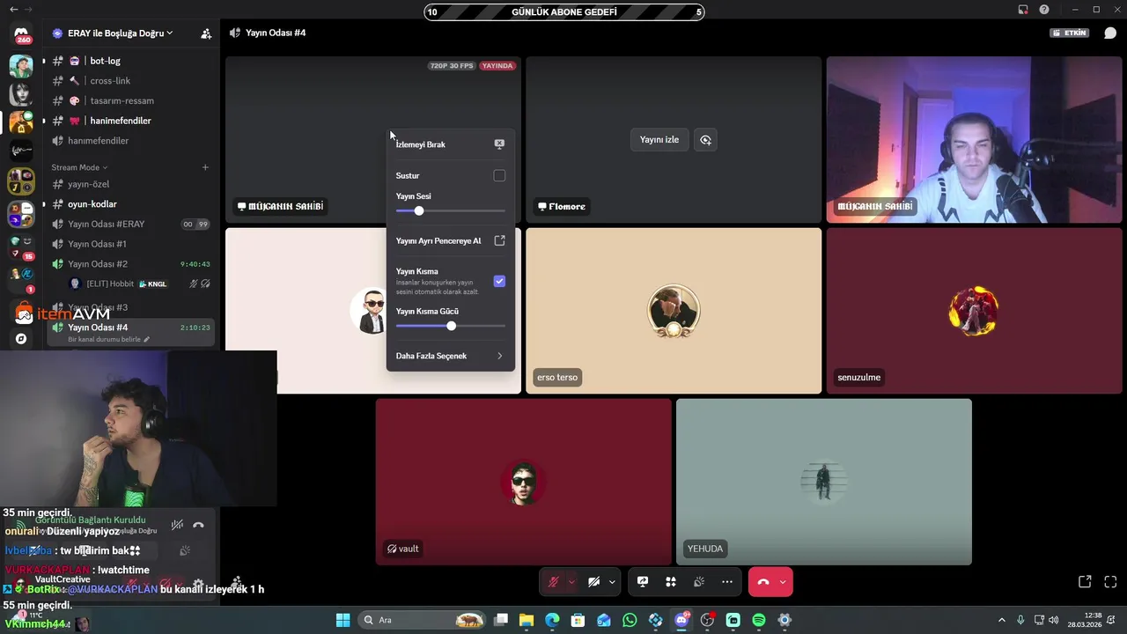1127x634 pixels.
Task: Open the cross-link channel
Action: pyautogui.click(x=129, y=81)
